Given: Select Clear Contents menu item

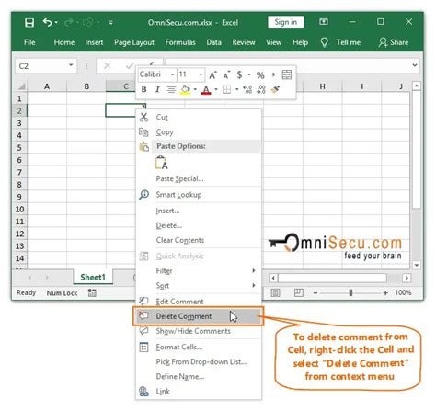Looking at the screenshot, I should tap(199, 240).
